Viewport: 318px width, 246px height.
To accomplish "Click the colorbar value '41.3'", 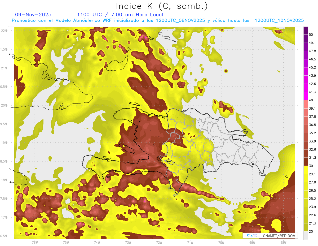I will point(312,92).
